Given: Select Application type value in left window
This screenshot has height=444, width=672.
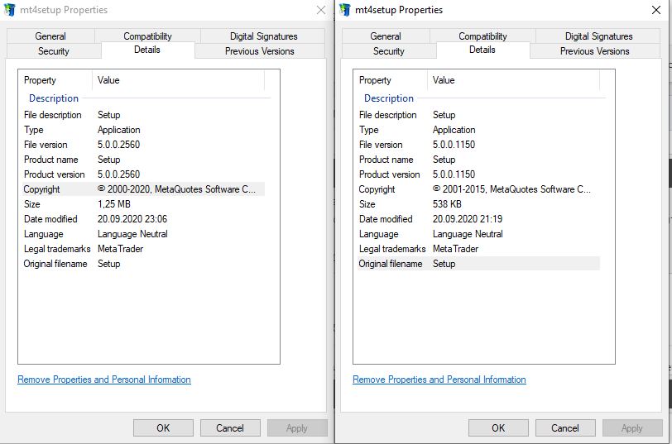Looking at the screenshot, I should coord(118,130).
